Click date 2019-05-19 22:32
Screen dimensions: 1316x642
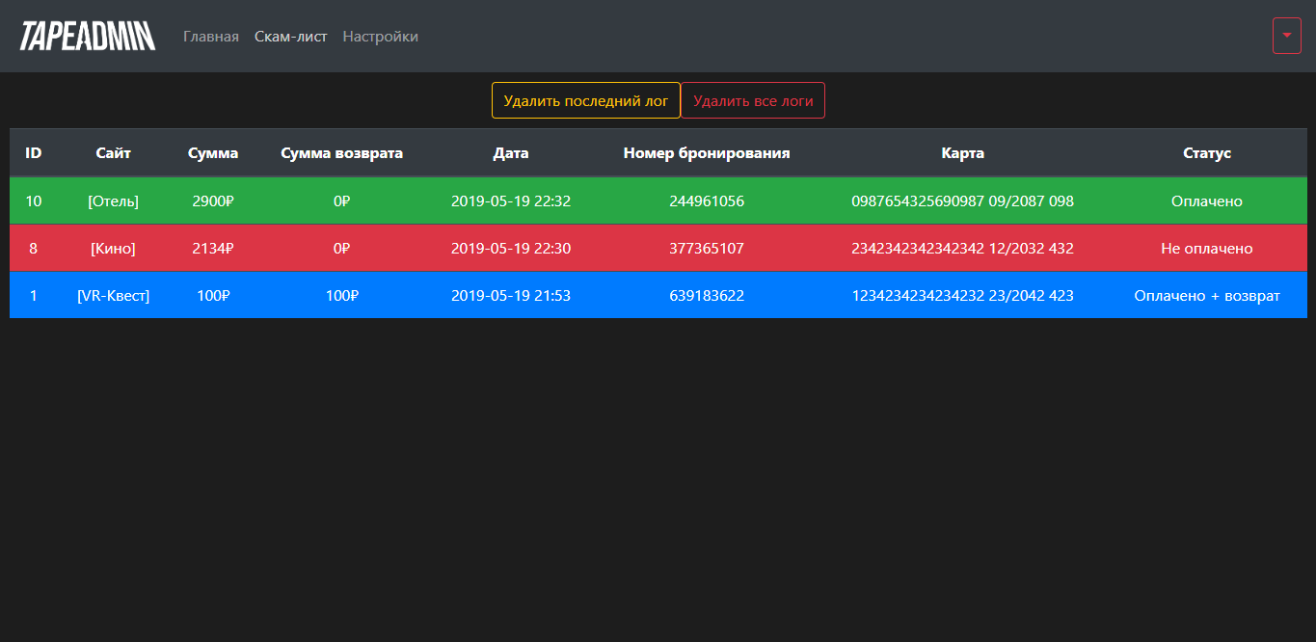coord(511,201)
